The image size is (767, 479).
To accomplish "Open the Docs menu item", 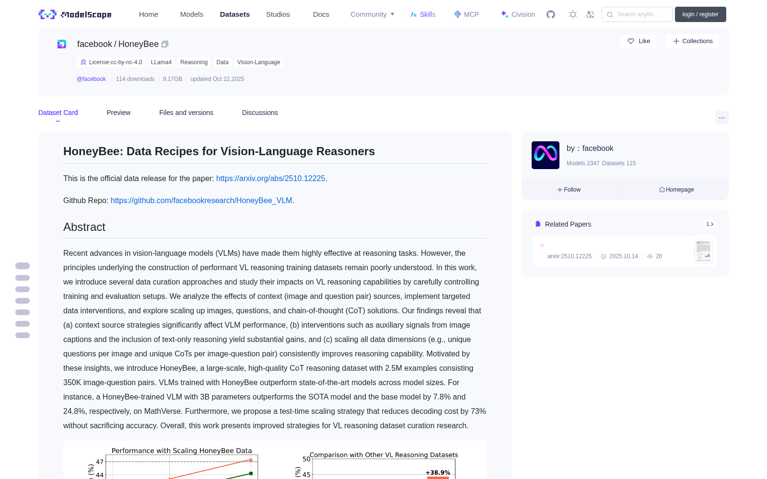I will tap(321, 14).
